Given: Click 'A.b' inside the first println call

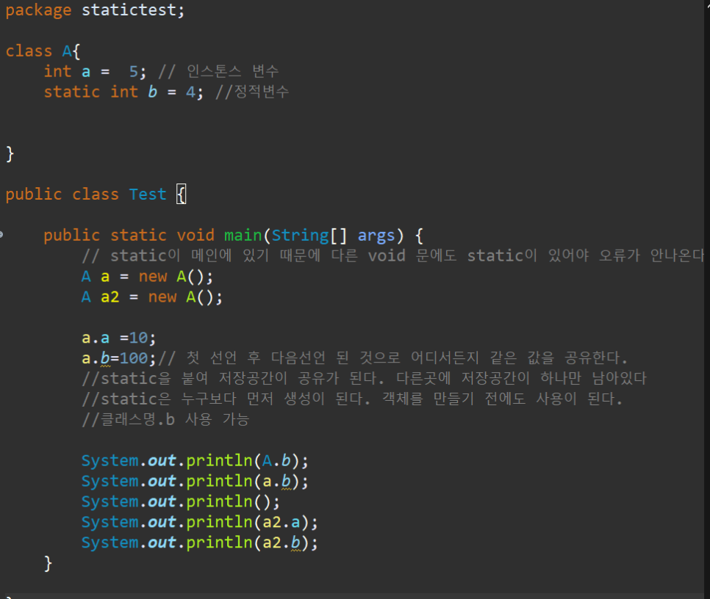Looking at the screenshot, I should 276,461.
